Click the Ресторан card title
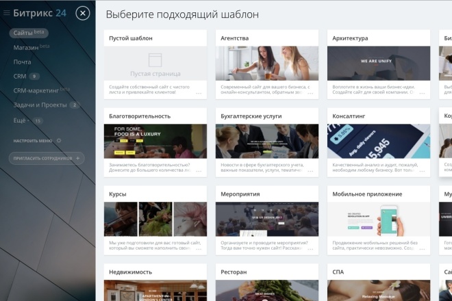This screenshot has width=452, height=301. [x=234, y=272]
